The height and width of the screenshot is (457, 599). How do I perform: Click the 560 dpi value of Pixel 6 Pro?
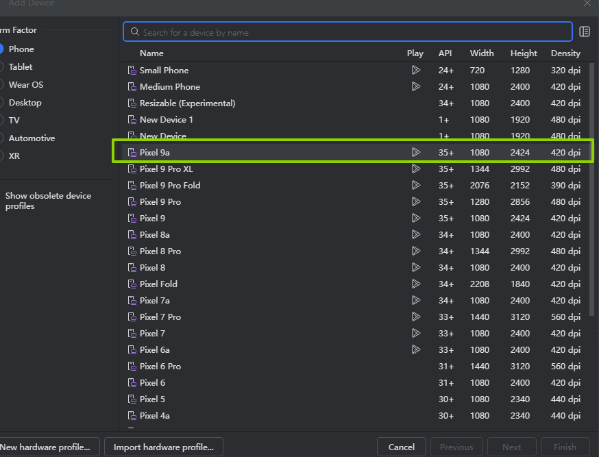pyautogui.click(x=565, y=366)
